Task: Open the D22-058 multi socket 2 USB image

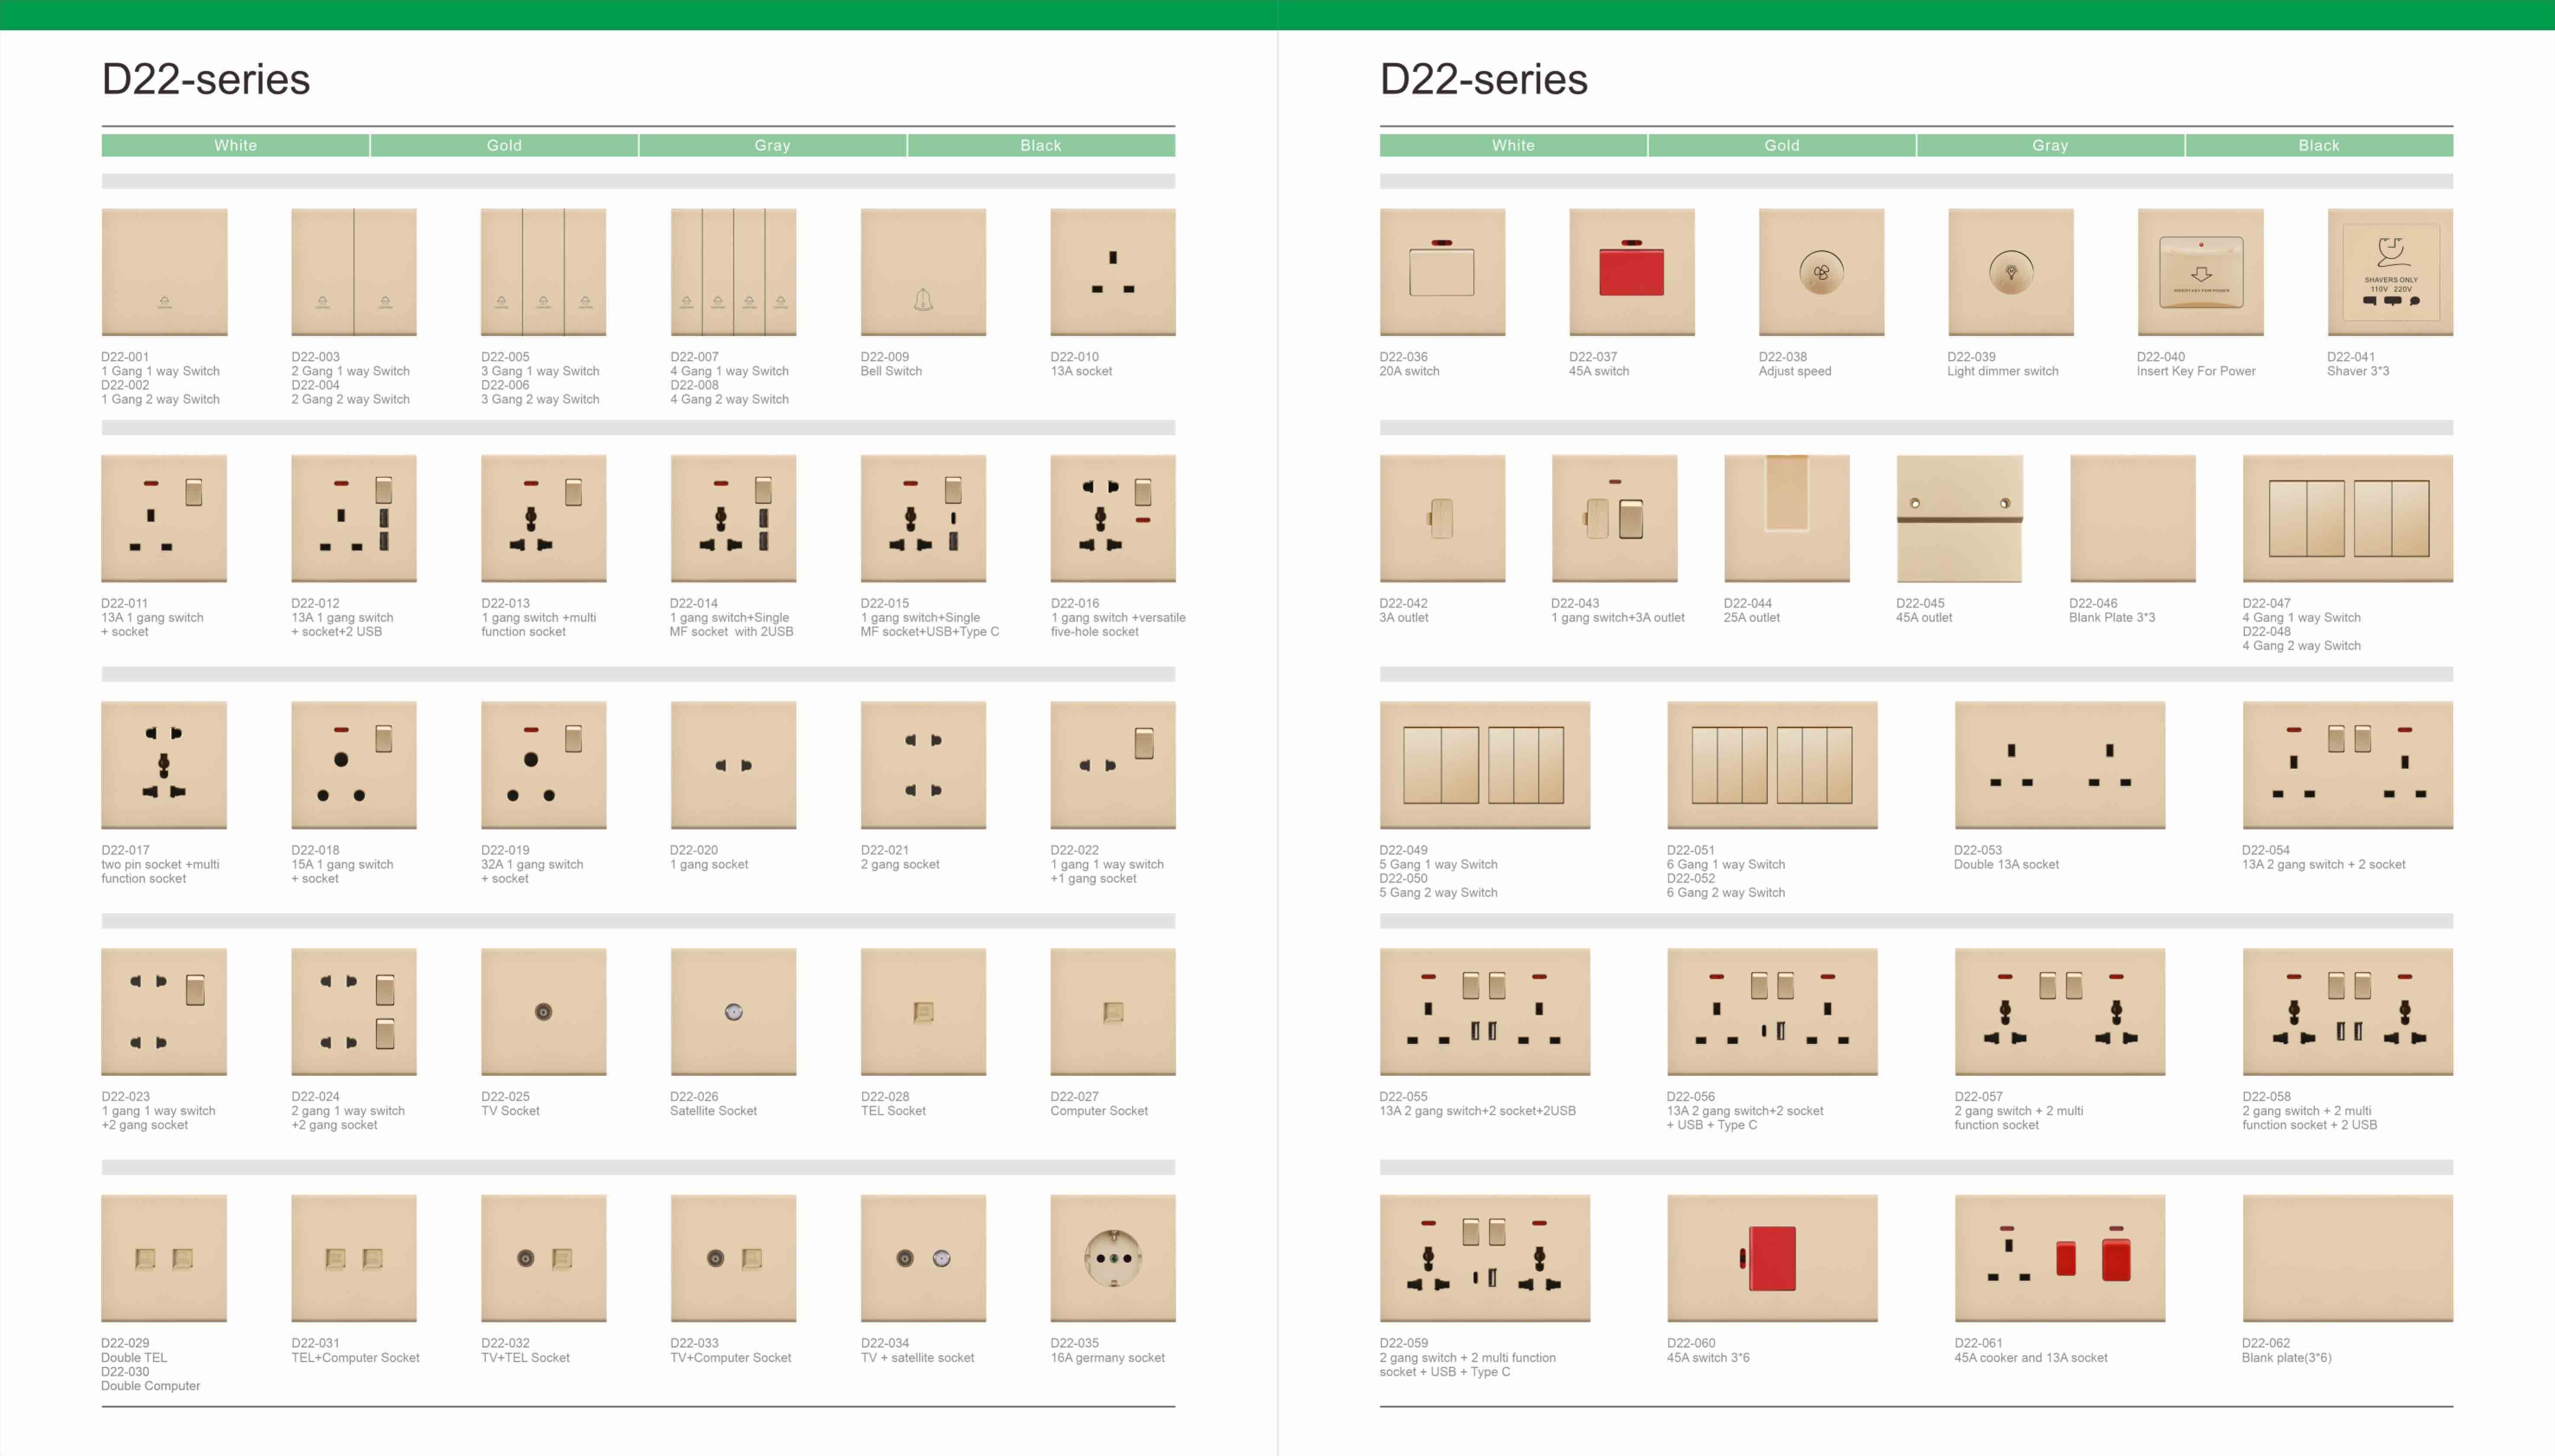Action: 2348,1012
